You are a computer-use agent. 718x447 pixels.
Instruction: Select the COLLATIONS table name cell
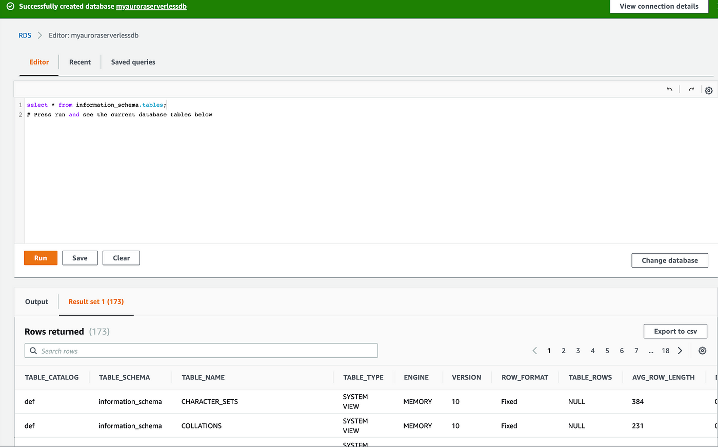tap(202, 425)
